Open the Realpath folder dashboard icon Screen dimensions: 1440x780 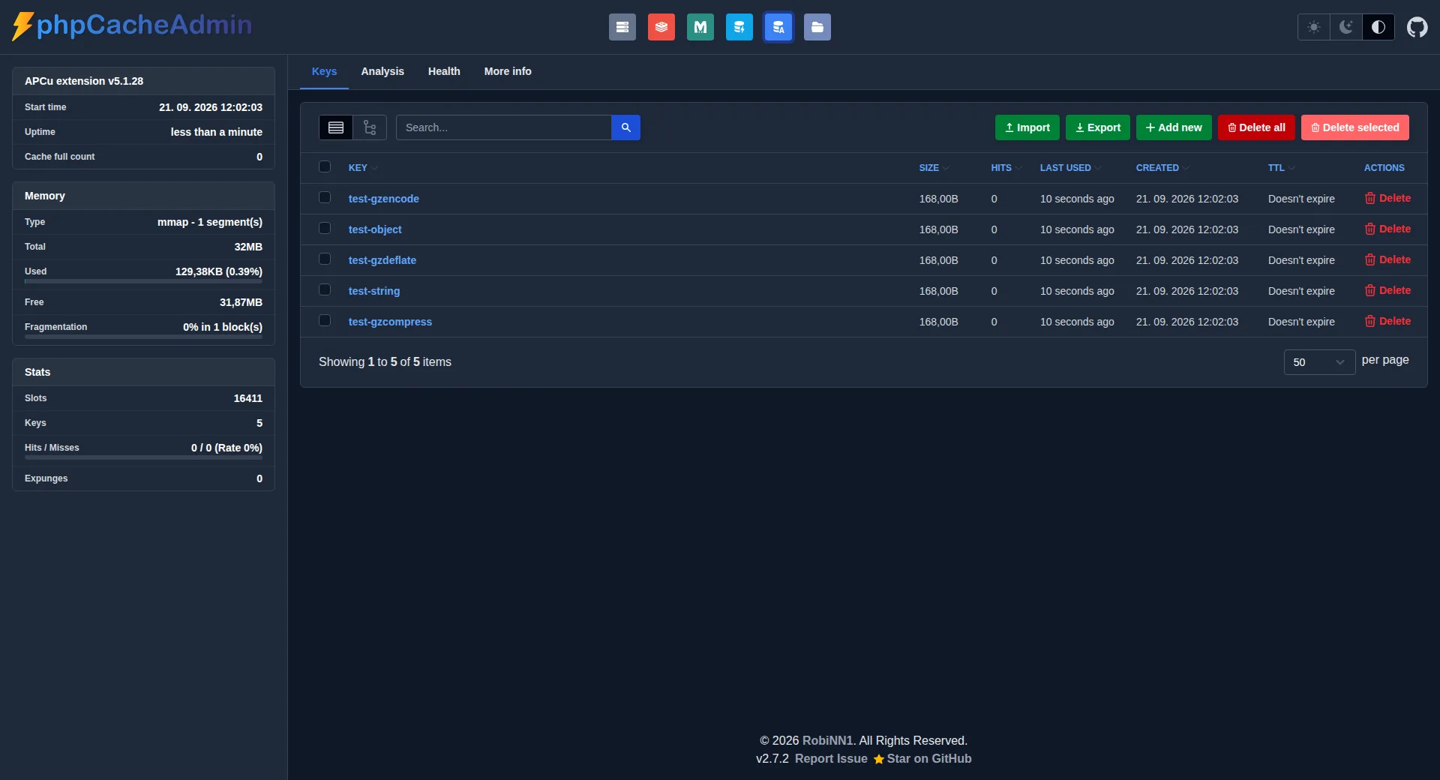(x=817, y=27)
